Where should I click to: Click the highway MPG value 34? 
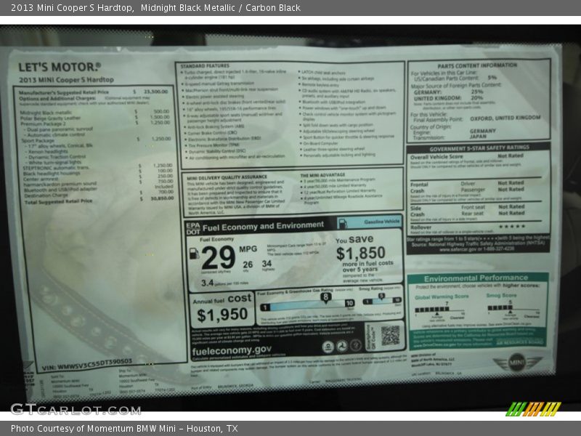click(x=267, y=264)
